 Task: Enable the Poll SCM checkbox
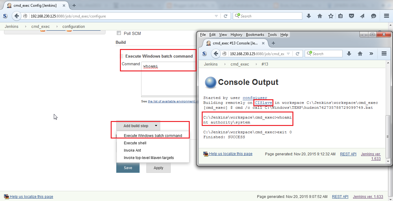click(x=119, y=33)
